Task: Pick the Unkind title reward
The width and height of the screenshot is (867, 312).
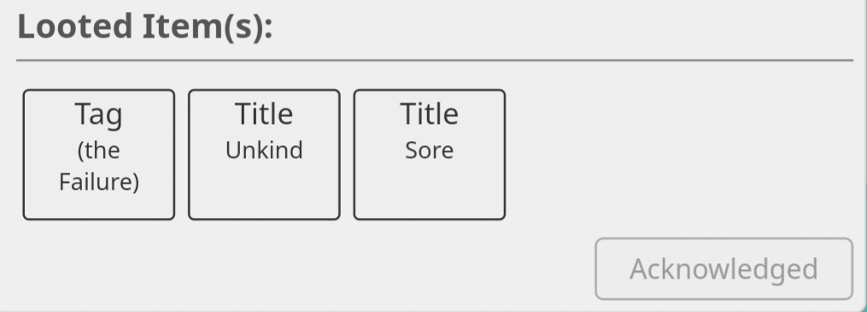Action: pyautogui.click(x=264, y=155)
